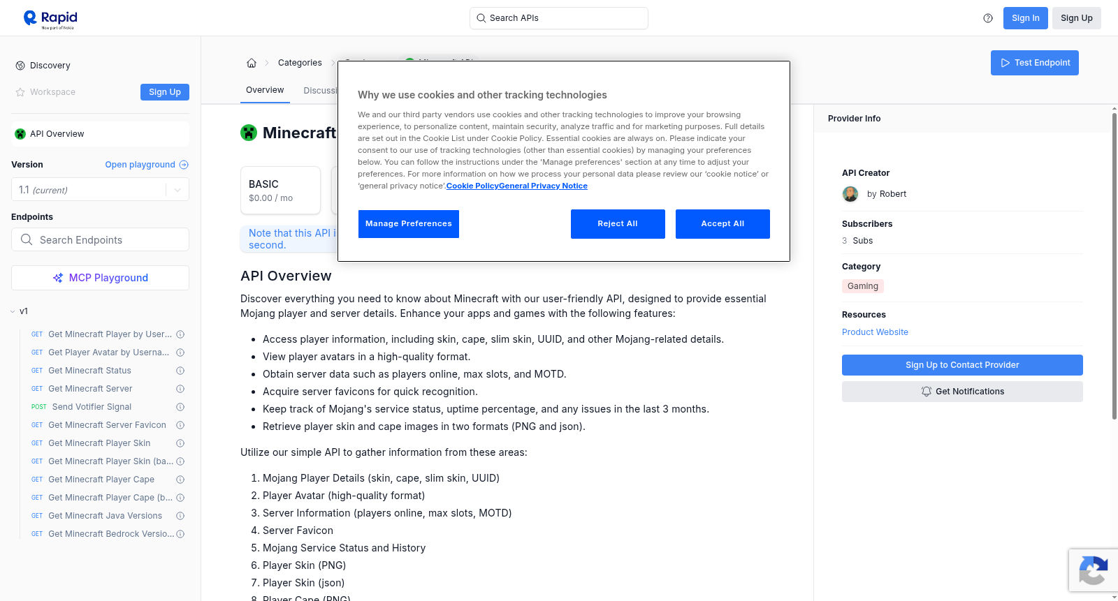This screenshot has height=601, width=1118.
Task: Click the sidebar Workspace Sign Up button
Action: click(165, 92)
